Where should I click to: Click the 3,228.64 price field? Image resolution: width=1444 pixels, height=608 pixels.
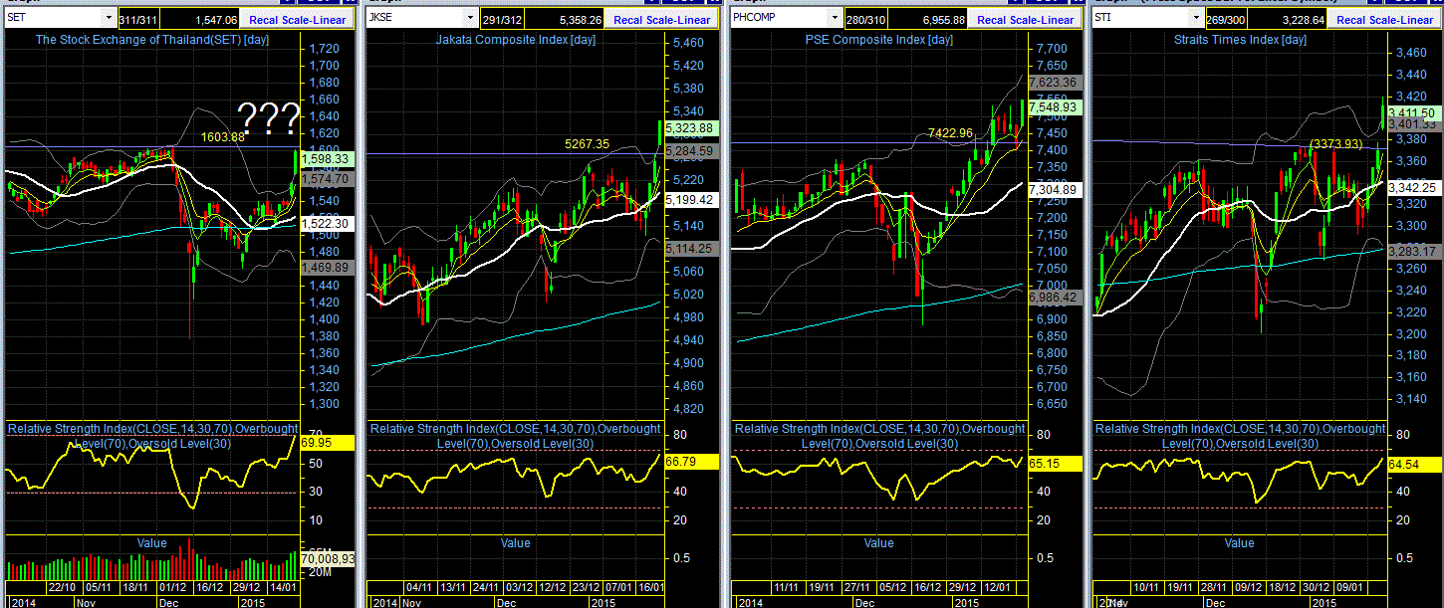point(1290,19)
